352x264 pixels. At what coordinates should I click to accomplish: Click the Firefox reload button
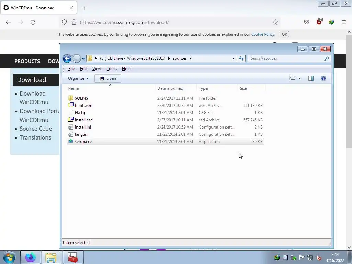pos(33,22)
